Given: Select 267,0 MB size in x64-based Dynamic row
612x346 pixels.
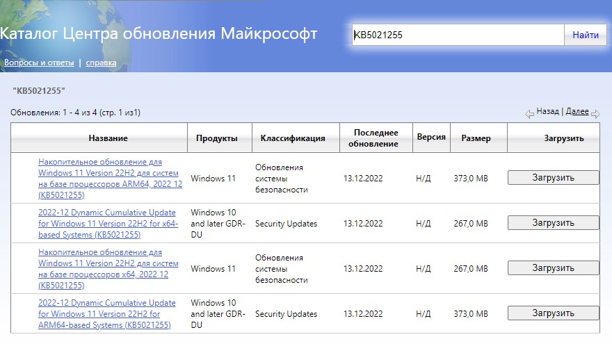Looking at the screenshot, I should [x=471, y=224].
